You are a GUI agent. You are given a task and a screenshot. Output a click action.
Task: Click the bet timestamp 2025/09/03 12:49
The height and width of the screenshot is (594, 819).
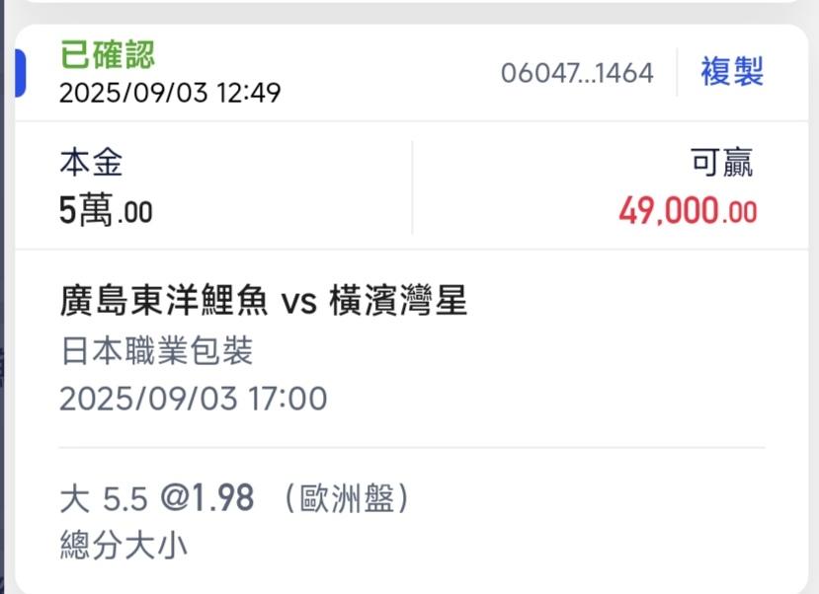170,94
